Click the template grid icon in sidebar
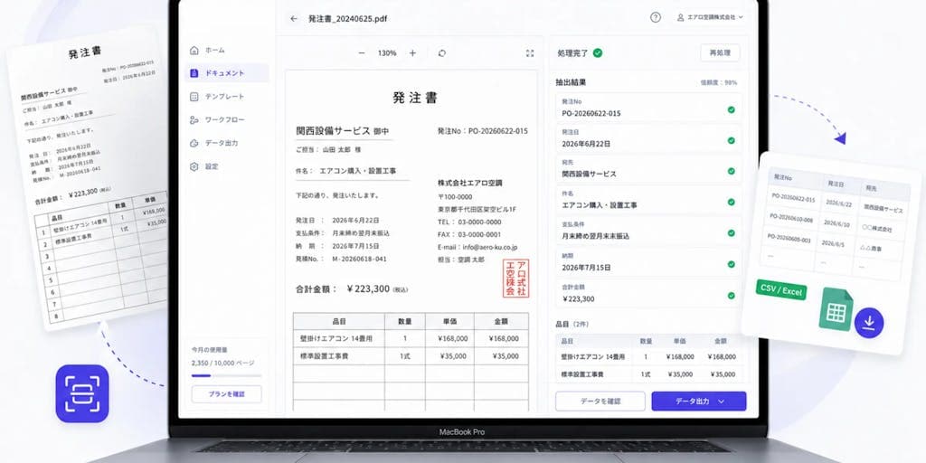 click(x=194, y=96)
